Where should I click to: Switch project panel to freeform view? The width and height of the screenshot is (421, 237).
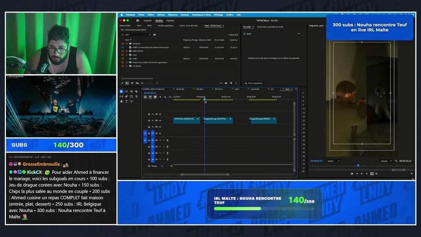pyautogui.click(x=137, y=83)
